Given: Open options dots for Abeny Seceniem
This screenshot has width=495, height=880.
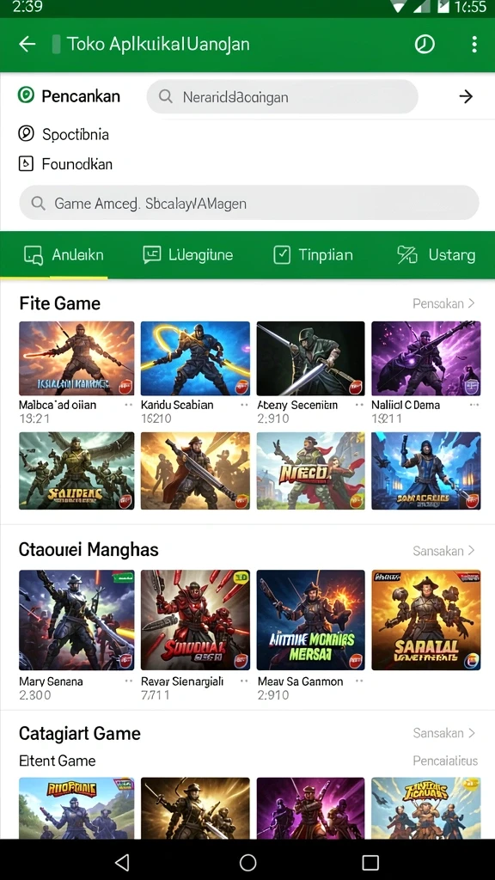Looking at the screenshot, I should pyautogui.click(x=359, y=405).
